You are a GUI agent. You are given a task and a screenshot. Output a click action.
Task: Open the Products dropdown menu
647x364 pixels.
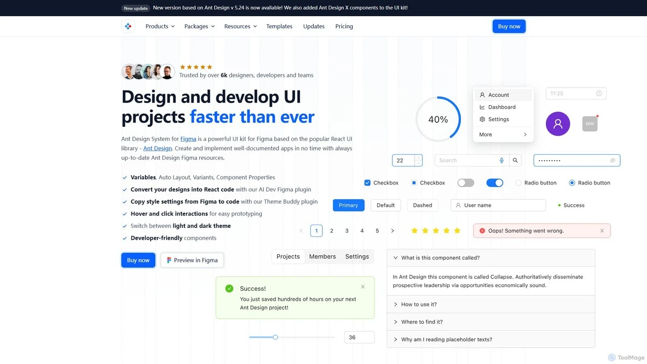[160, 26]
